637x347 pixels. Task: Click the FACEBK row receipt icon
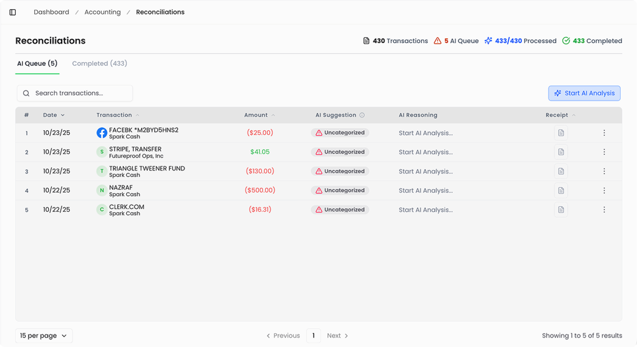(x=561, y=133)
